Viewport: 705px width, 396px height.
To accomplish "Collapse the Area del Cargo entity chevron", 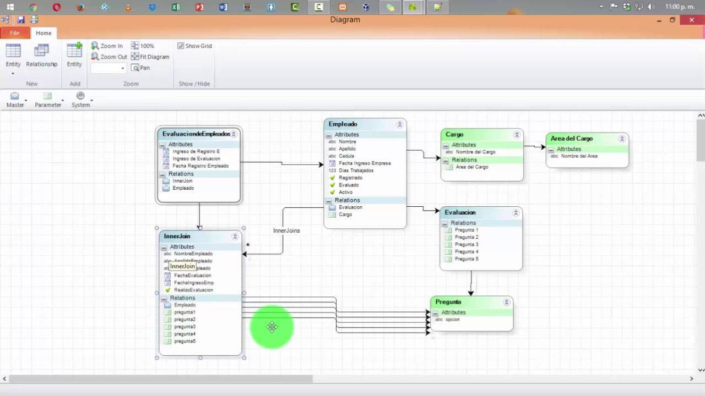I will tap(622, 139).
